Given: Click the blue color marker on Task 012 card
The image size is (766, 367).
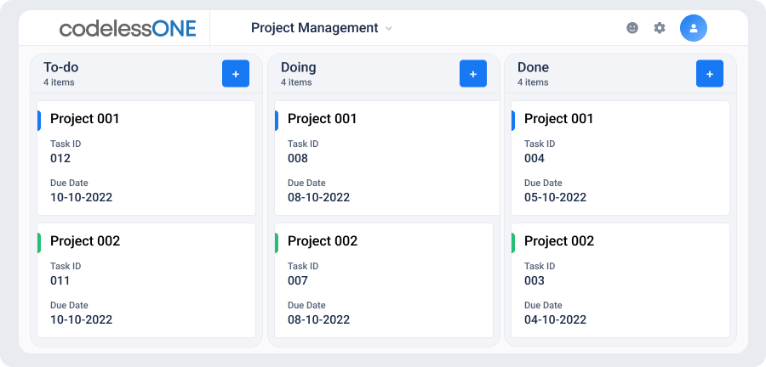Looking at the screenshot, I should tap(39, 121).
